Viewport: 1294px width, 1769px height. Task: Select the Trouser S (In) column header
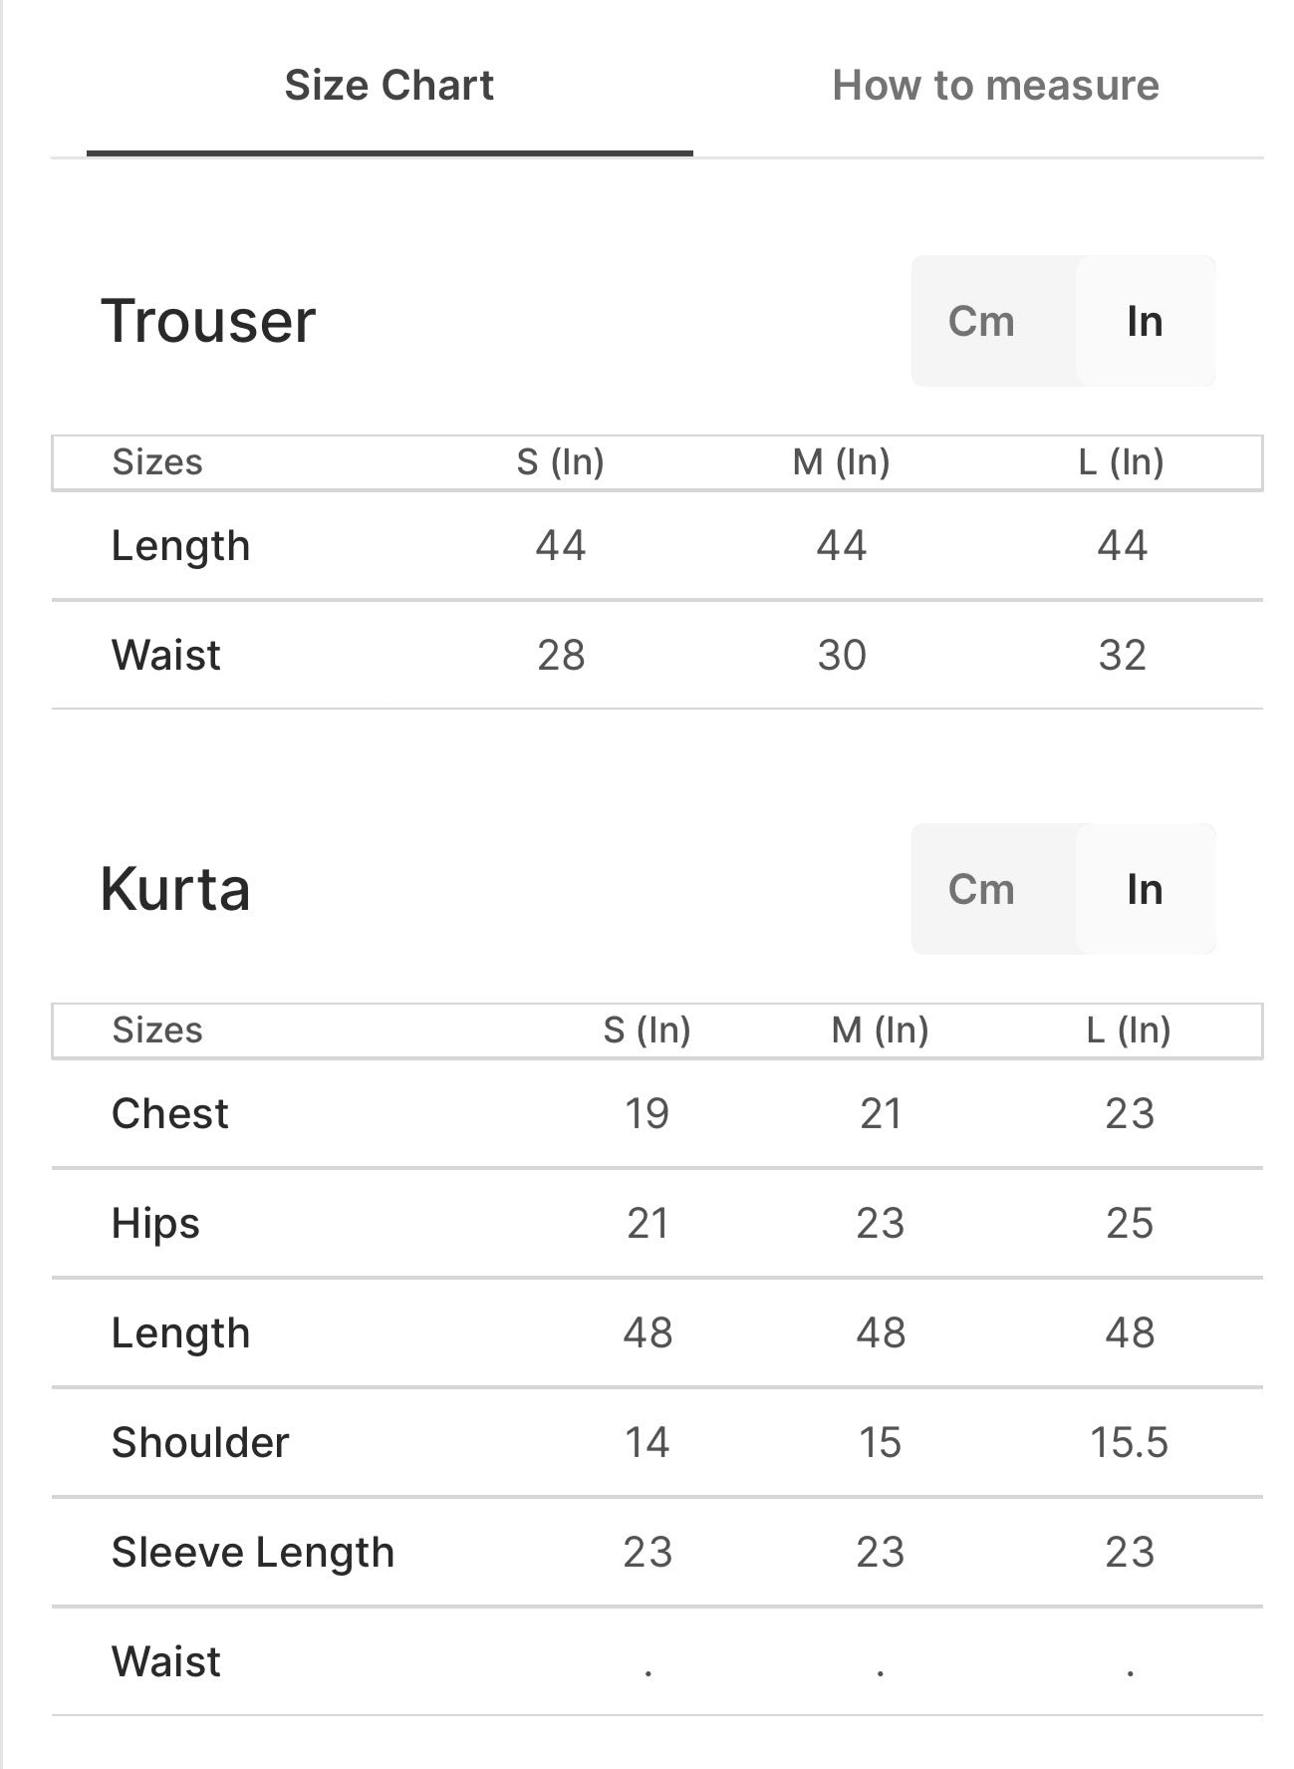point(561,462)
